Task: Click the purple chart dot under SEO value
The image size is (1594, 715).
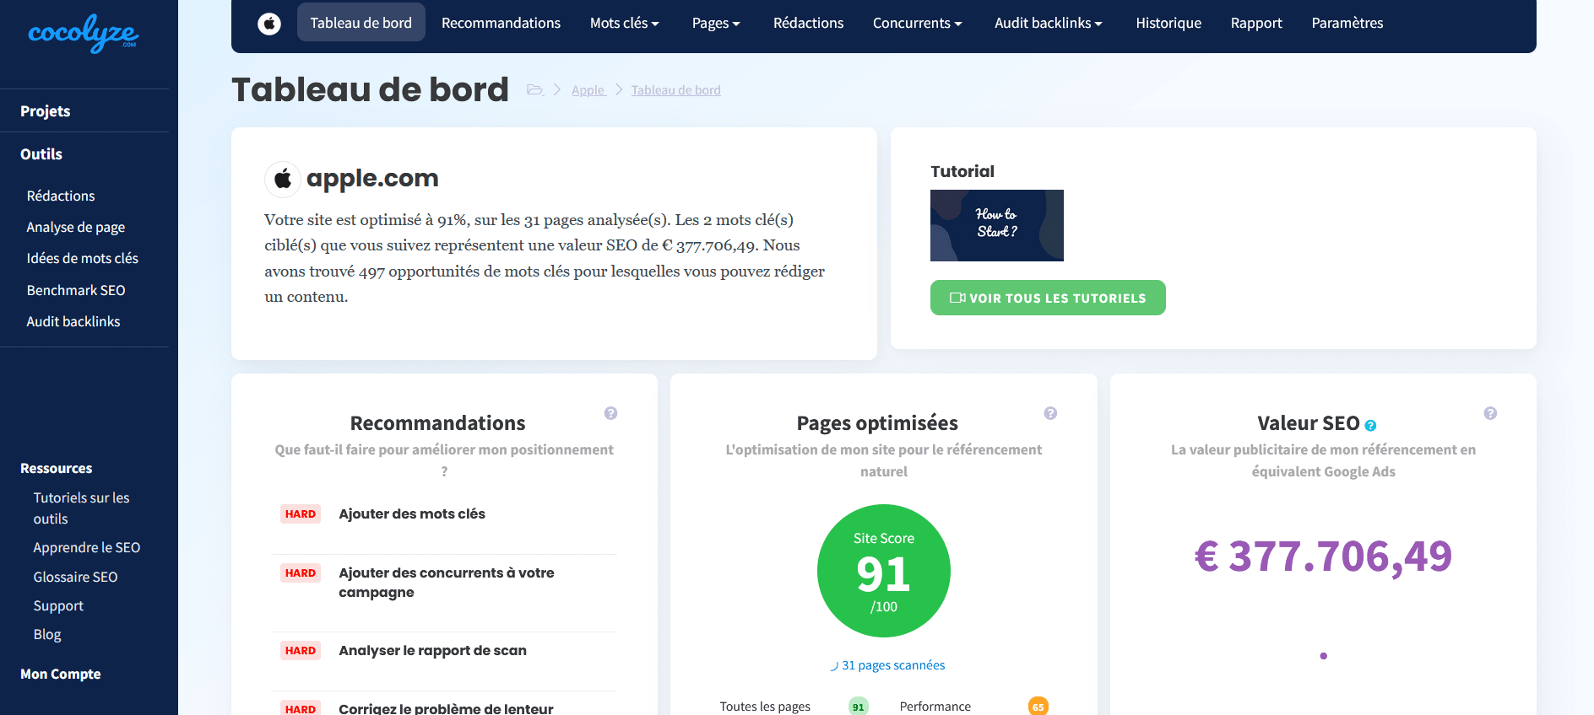Action: tap(1323, 655)
